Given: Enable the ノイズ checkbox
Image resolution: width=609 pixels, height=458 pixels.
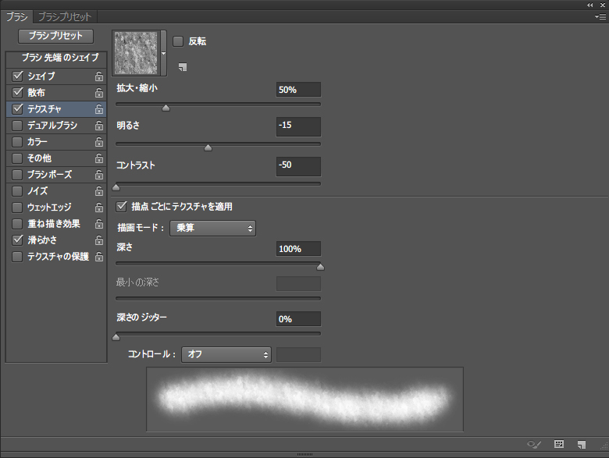Looking at the screenshot, I should tap(17, 191).
